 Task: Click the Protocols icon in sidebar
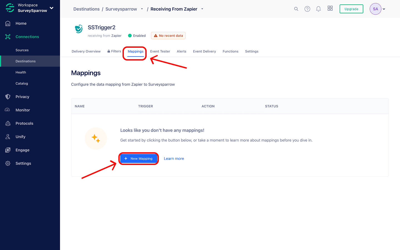pyautogui.click(x=8, y=123)
